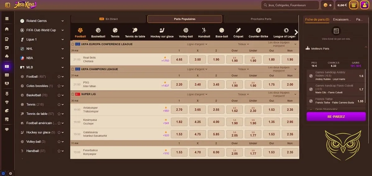Favorite Hockey sur glace with star
Viewport: 372px width, 176px height.
[x=59, y=132]
